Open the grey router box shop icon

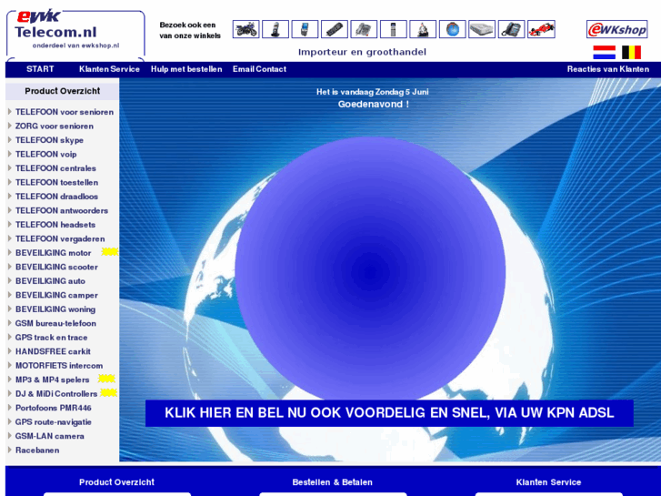tap(482, 29)
